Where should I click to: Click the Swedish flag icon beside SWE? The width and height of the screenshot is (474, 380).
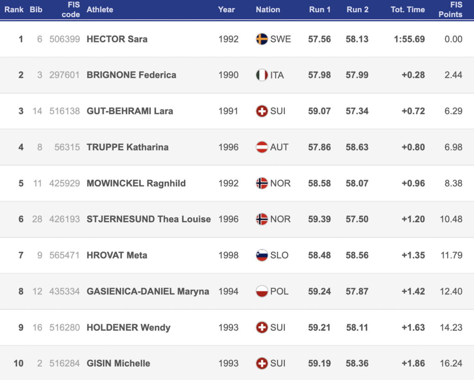tap(262, 39)
